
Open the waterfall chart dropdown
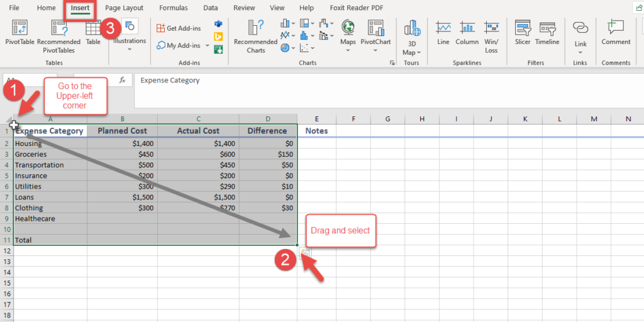pos(326,23)
